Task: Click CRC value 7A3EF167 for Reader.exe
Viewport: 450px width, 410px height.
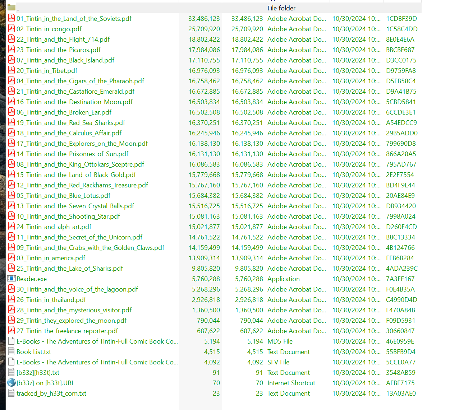Action: pos(400,279)
